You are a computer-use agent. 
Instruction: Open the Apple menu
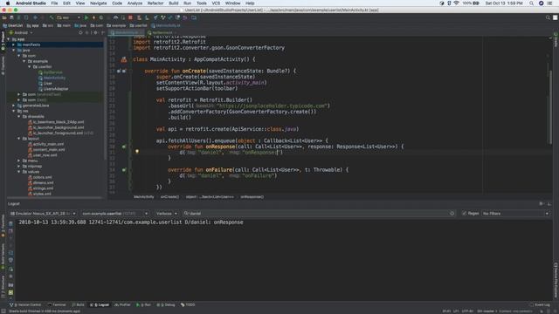[8, 3]
